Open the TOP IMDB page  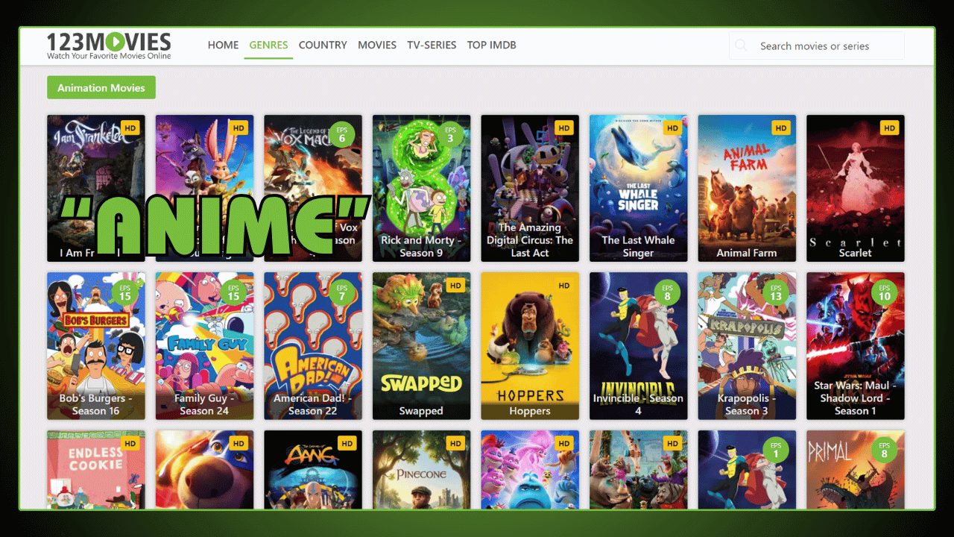tap(492, 45)
